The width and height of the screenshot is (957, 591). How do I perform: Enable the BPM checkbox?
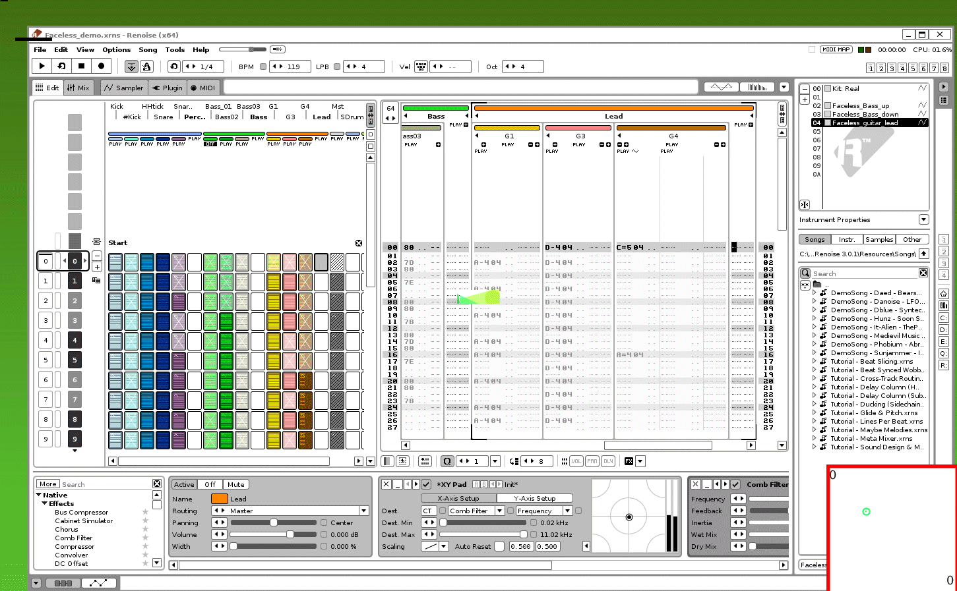tap(263, 67)
